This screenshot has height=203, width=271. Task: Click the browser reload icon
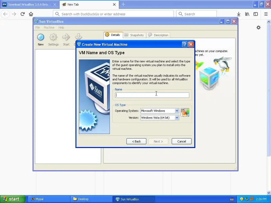(22, 14)
